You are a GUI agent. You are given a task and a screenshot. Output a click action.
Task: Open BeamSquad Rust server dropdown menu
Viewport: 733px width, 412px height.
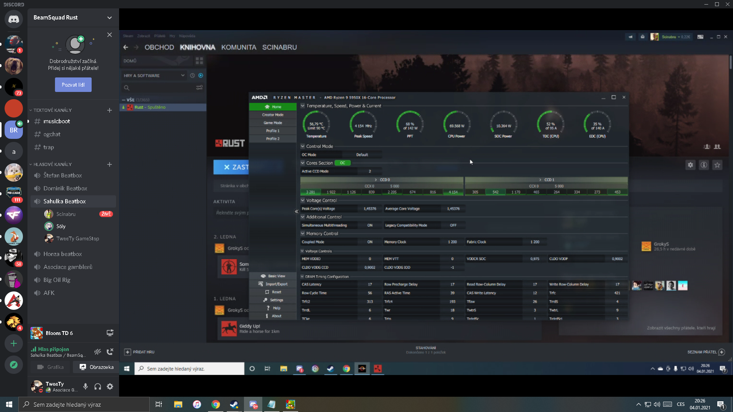110,18
